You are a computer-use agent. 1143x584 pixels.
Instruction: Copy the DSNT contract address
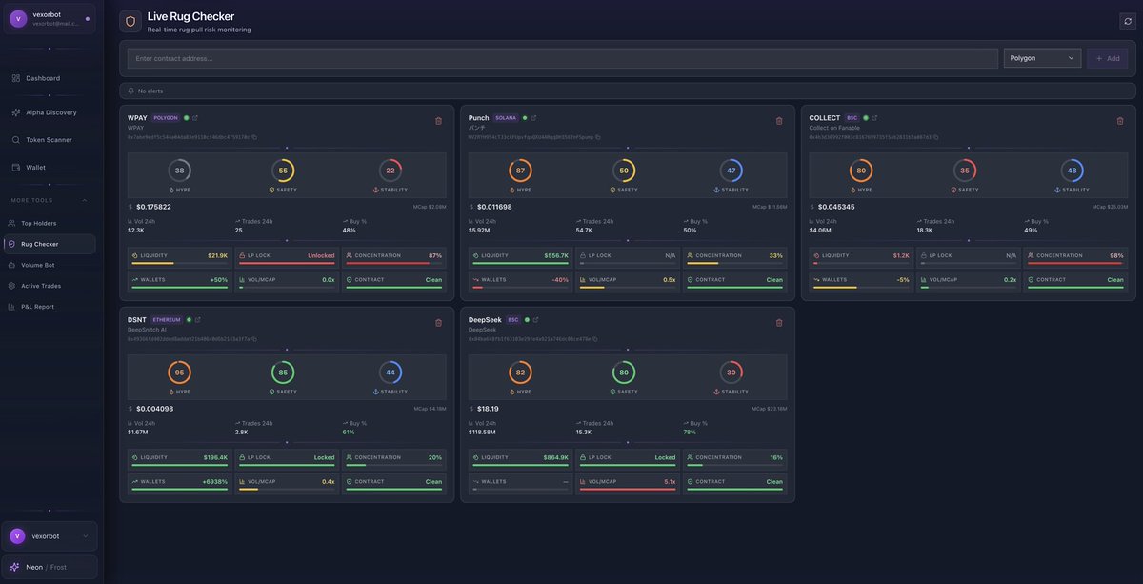pos(254,339)
